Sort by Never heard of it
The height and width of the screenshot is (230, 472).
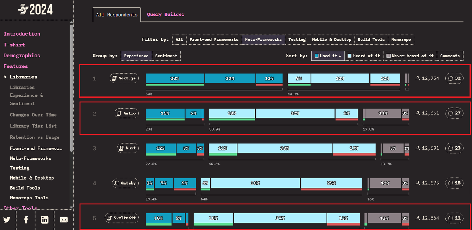click(410, 56)
